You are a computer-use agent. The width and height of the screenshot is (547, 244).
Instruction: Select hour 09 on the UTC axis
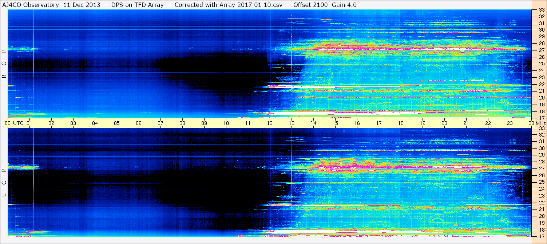tap(205, 123)
